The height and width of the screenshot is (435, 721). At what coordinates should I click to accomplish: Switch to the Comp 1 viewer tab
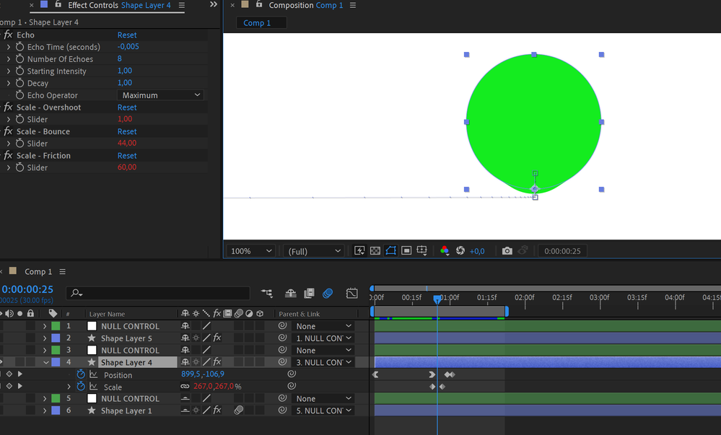coord(258,23)
